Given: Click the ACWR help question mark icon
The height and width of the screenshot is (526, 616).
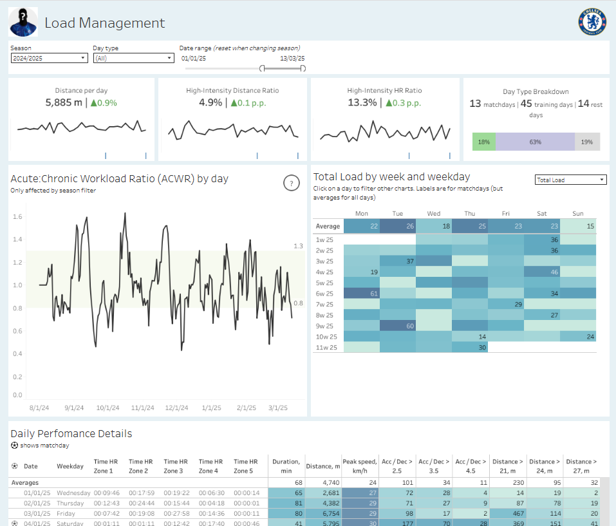Looking at the screenshot, I should (292, 183).
